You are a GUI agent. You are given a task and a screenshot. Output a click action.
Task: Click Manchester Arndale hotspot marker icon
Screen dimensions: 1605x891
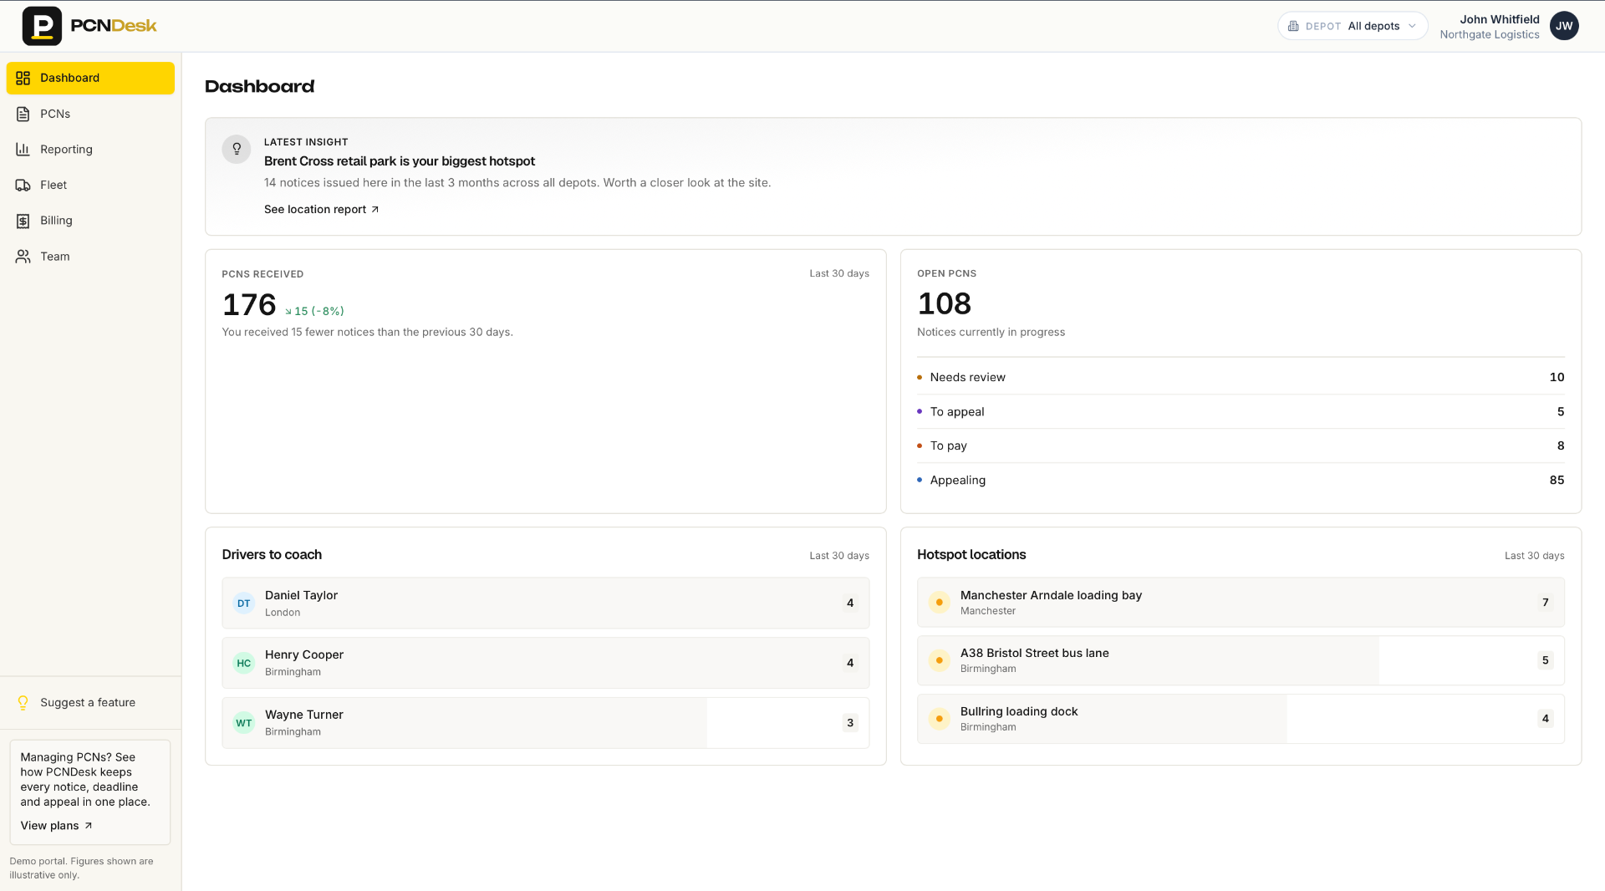click(x=940, y=602)
